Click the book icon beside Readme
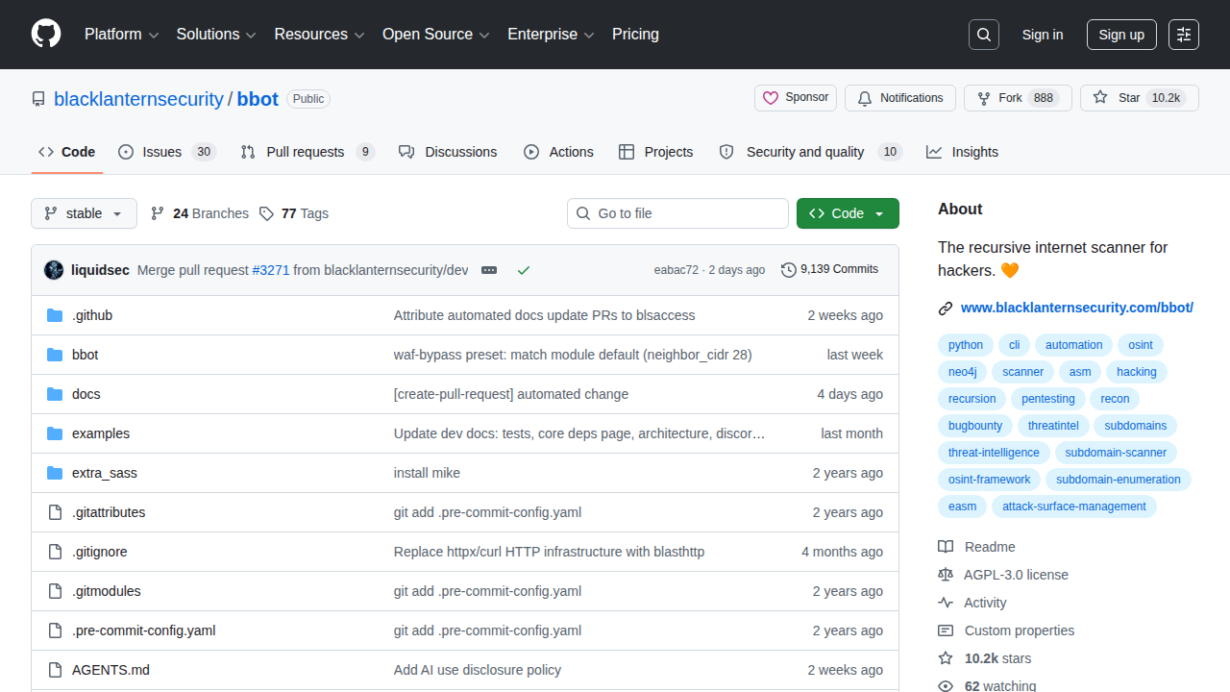 click(x=946, y=547)
